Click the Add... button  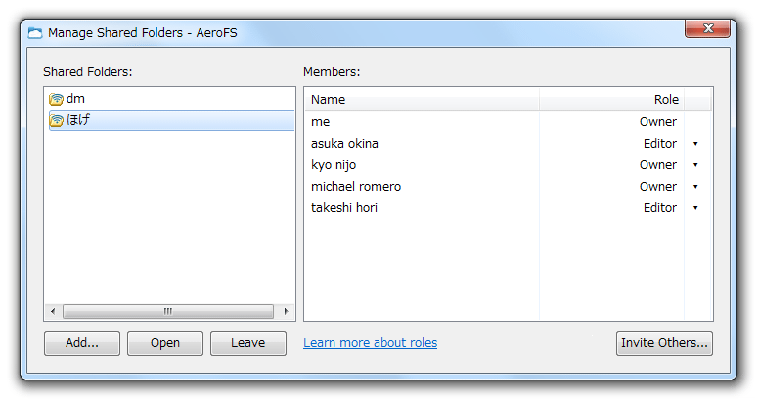point(82,343)
